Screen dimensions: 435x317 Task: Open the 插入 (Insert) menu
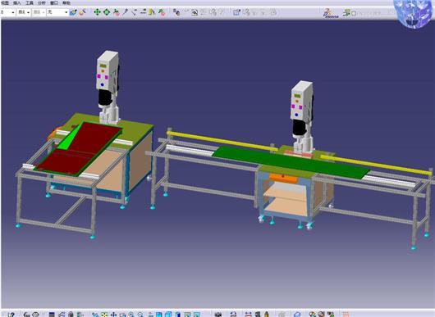coord(16,3)
